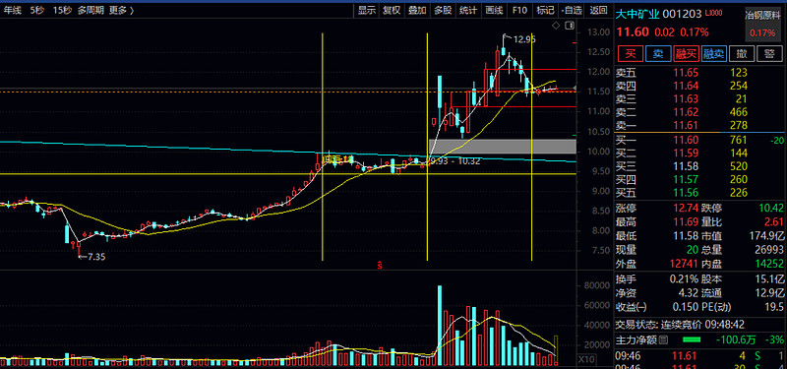The height and width of the screenshot is (369, 787).
Task: Click the 标记 mark tool
Action: click(546, 10)
